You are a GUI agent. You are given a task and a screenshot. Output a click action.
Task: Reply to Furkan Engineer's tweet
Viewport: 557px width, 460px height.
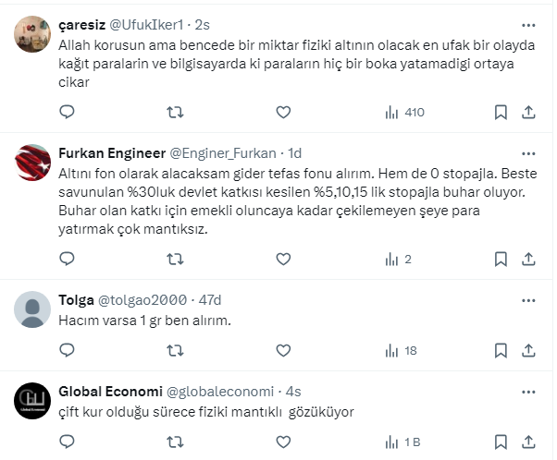click(67, 260)
